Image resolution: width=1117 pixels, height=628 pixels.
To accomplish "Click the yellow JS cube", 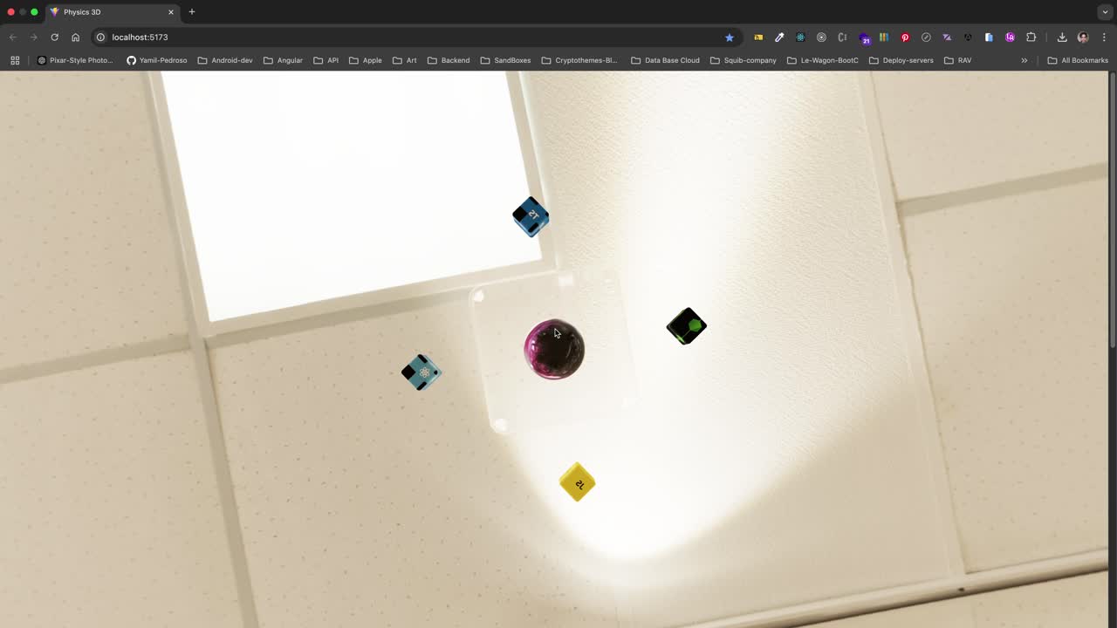I will (577, 482).
